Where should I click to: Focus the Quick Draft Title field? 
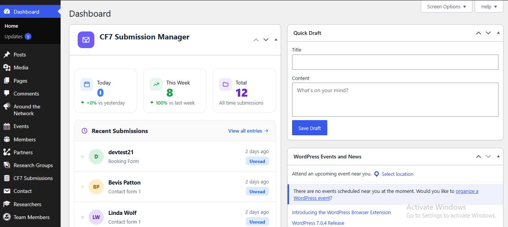point(395,62)
